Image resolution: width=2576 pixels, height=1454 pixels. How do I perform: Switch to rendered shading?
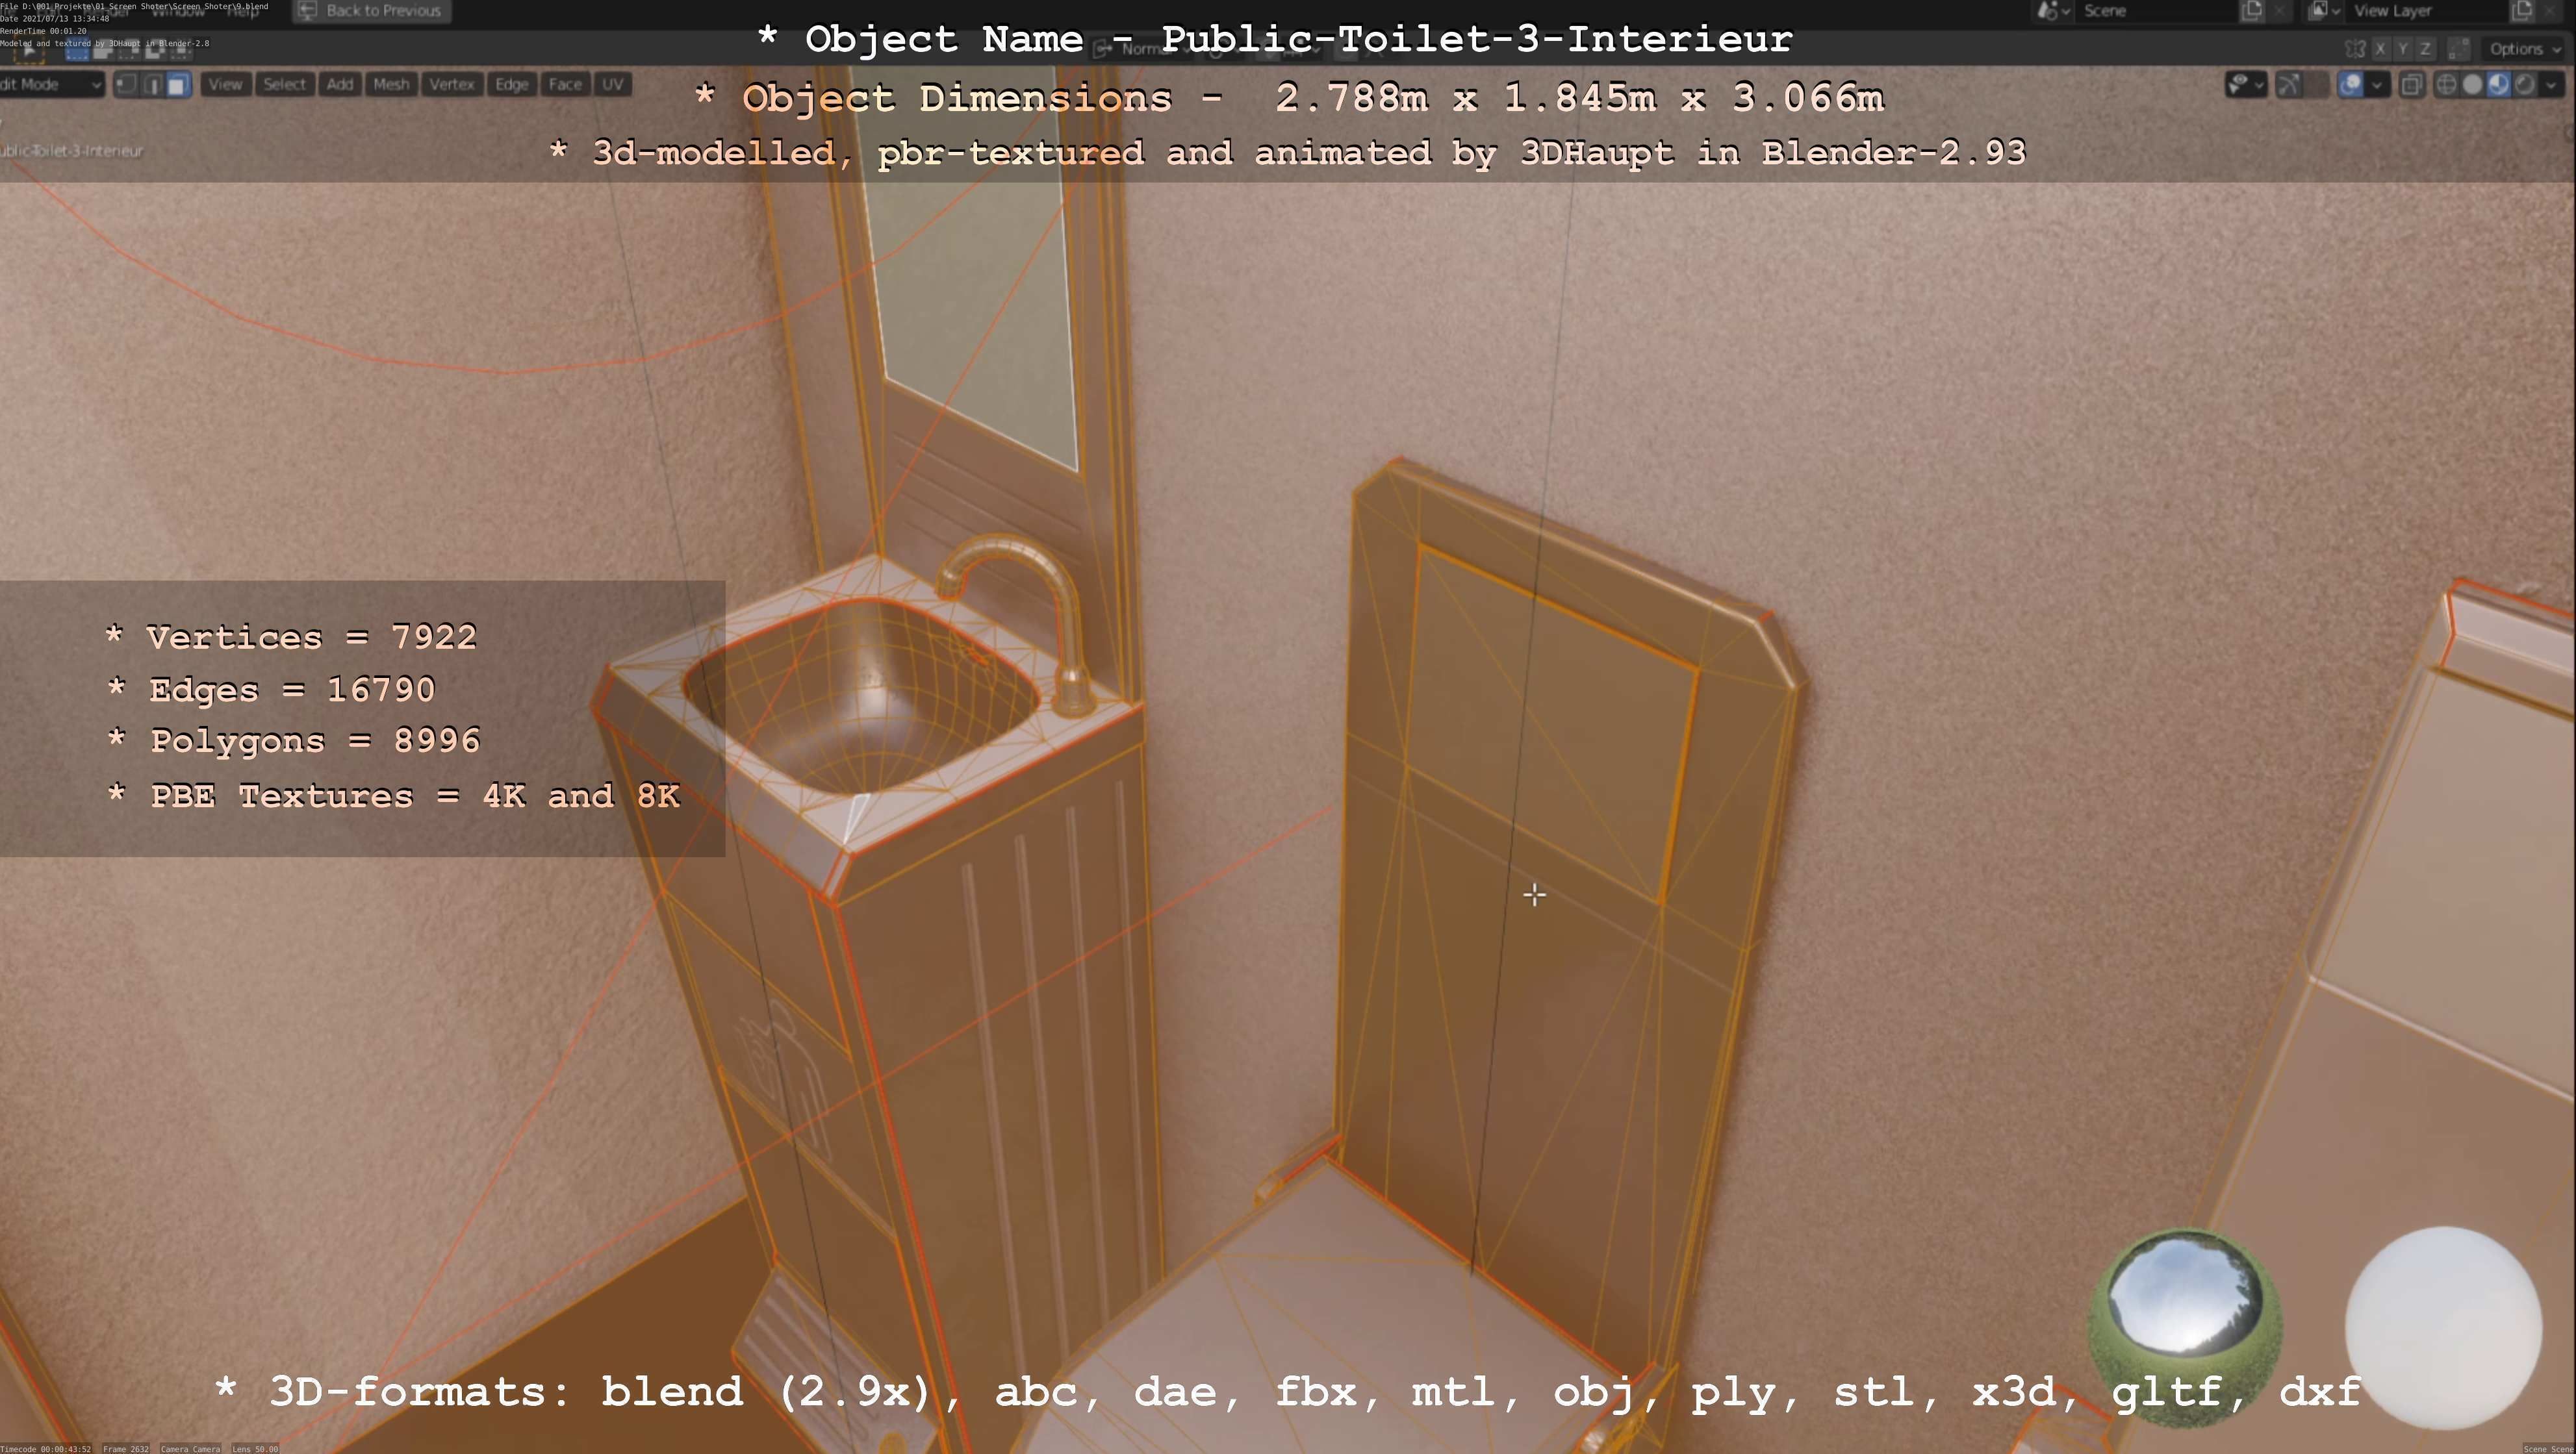pyautogui.click(x=2524, y=85)
